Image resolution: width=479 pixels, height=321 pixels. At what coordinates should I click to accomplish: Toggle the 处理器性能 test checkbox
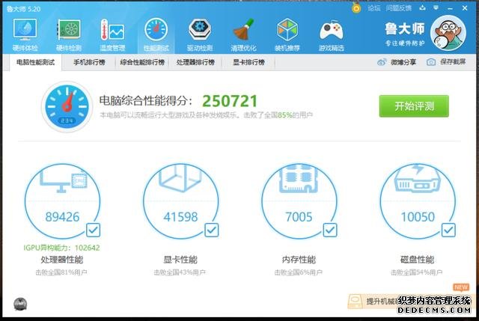pyautogui.click(x=93, y=230)
